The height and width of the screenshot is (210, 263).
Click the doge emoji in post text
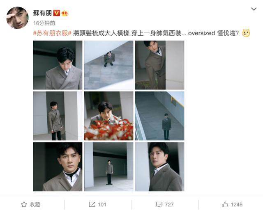pos(246,33)
